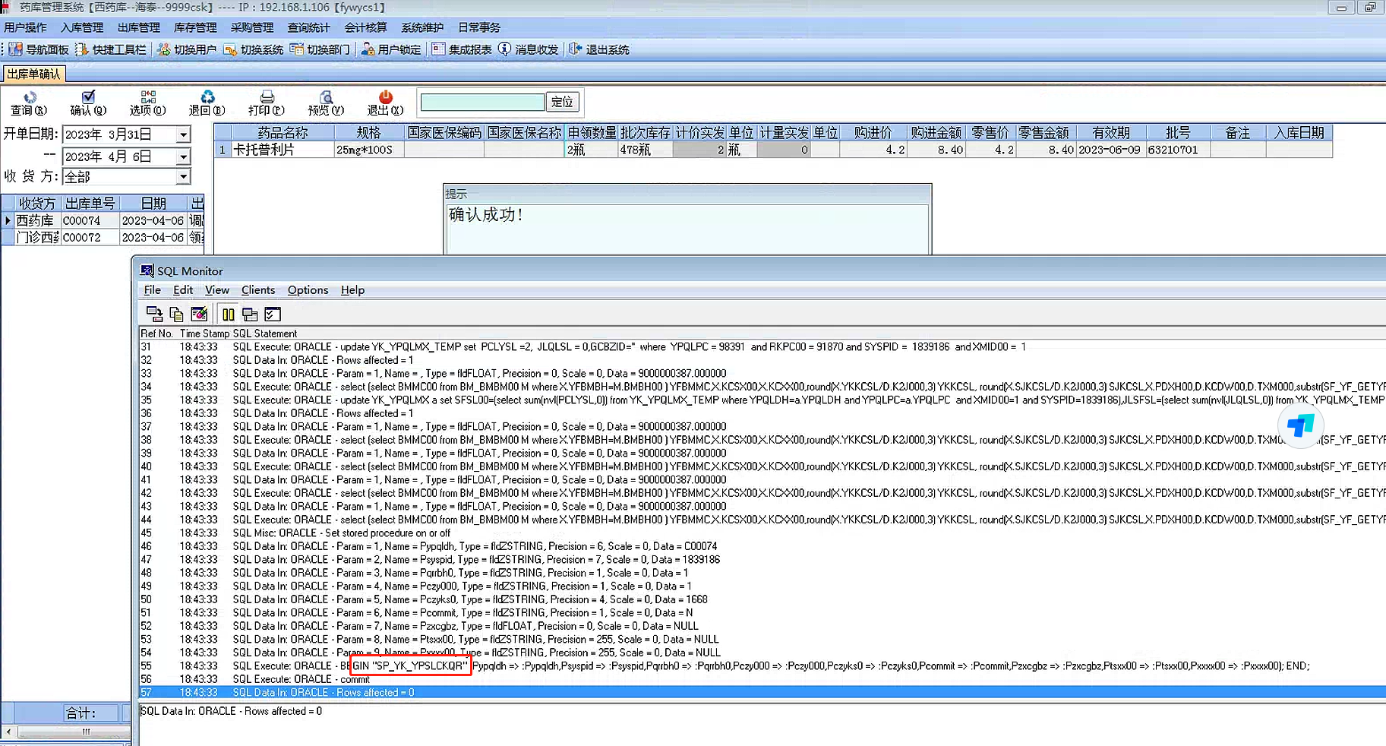
Task: Click the 出库单号 column header
Action: 90,204
